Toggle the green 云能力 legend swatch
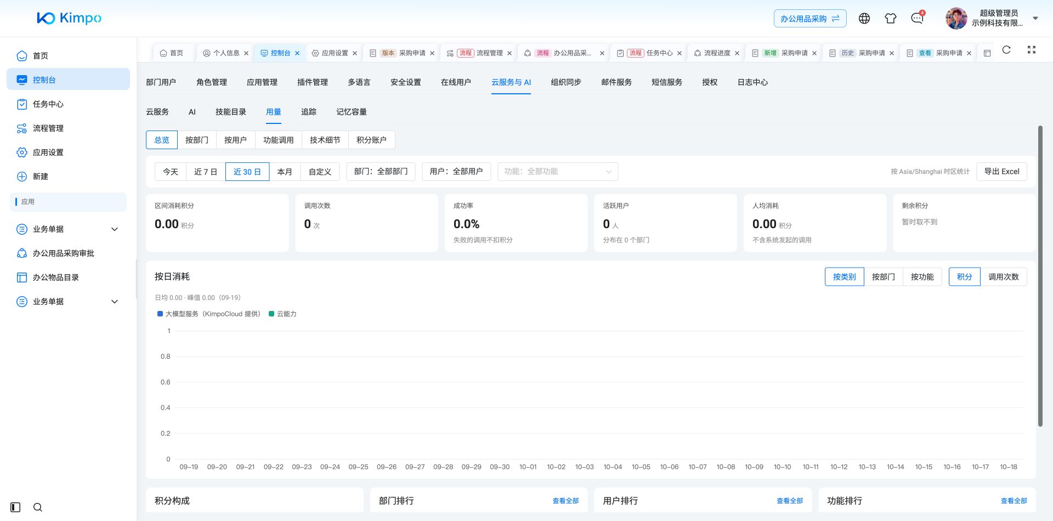Screen dimensions: 1053x521 [271, 314]
